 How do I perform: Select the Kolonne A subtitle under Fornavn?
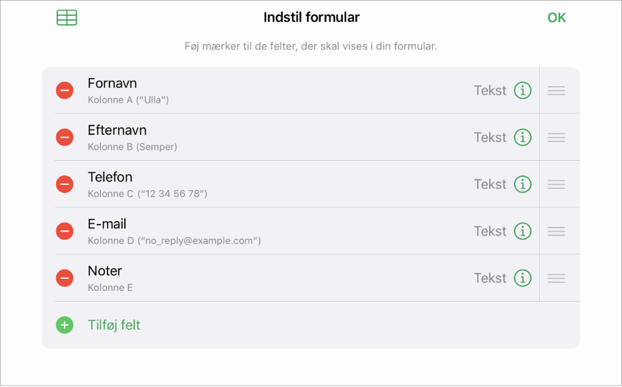(x=128, y=100)
